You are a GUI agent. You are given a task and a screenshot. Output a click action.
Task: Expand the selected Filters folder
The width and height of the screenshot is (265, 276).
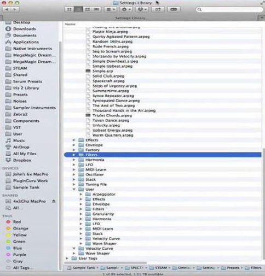[x=74, y=155]
